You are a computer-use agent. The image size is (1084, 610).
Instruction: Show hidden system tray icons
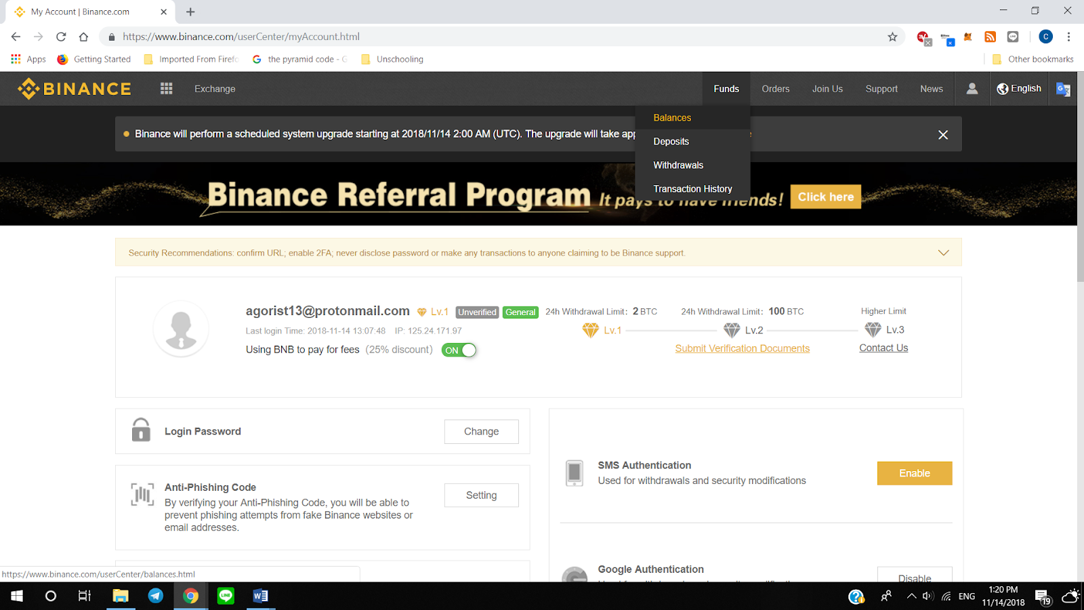911,596
